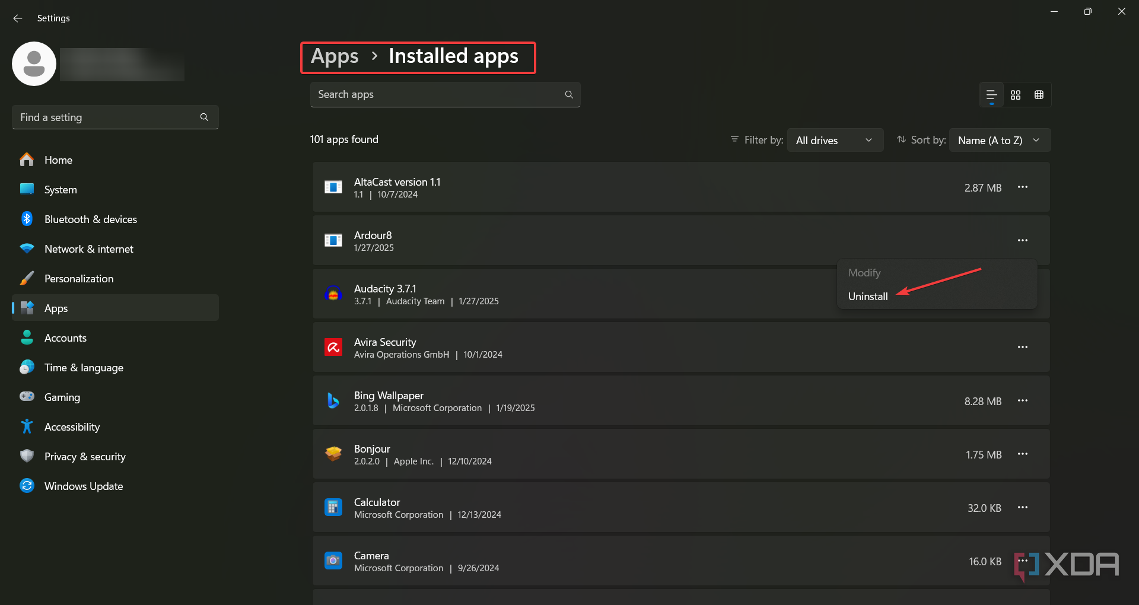
Task: Click the Bonjour app icon
Action: pyautogui.click(x=333, y=454)
